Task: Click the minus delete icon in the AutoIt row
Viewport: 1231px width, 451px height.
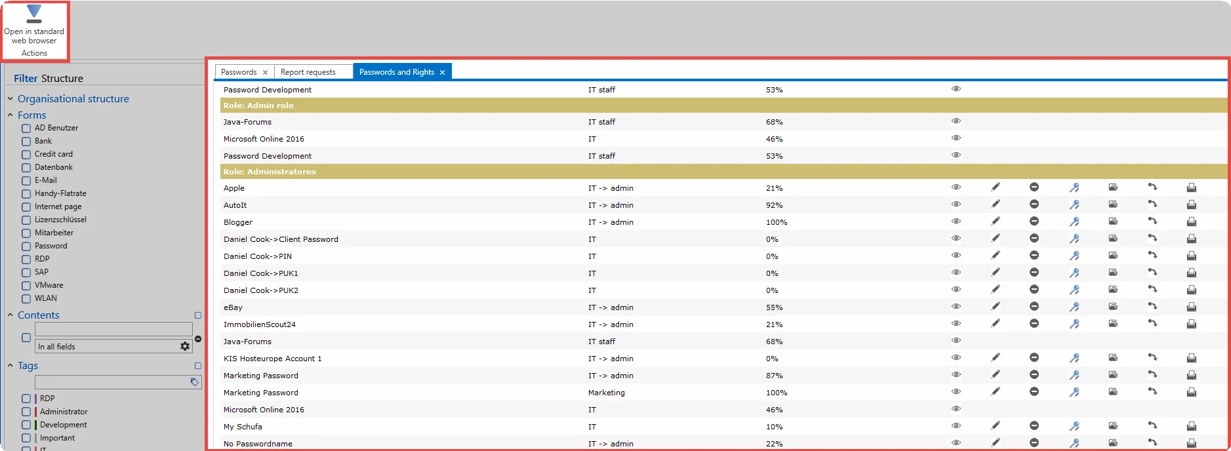Action: 1034,205
